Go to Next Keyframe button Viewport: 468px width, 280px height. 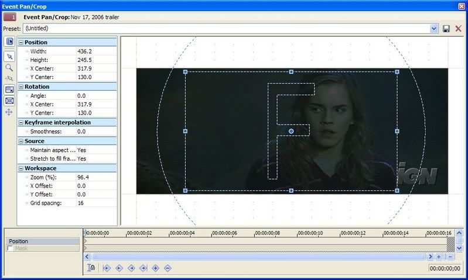131,268
